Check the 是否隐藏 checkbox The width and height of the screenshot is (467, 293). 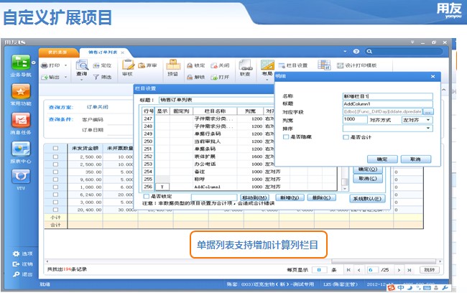click(x=286, y=136)
